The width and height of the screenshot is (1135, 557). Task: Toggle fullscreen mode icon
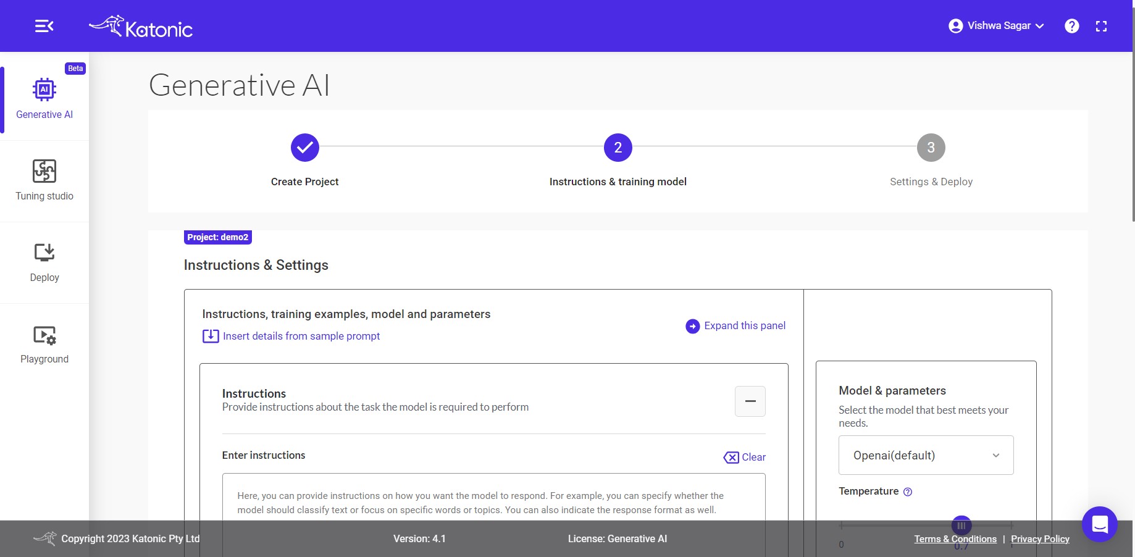1101,26
